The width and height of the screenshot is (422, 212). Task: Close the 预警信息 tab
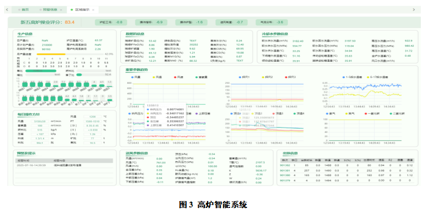pos(61,10)
